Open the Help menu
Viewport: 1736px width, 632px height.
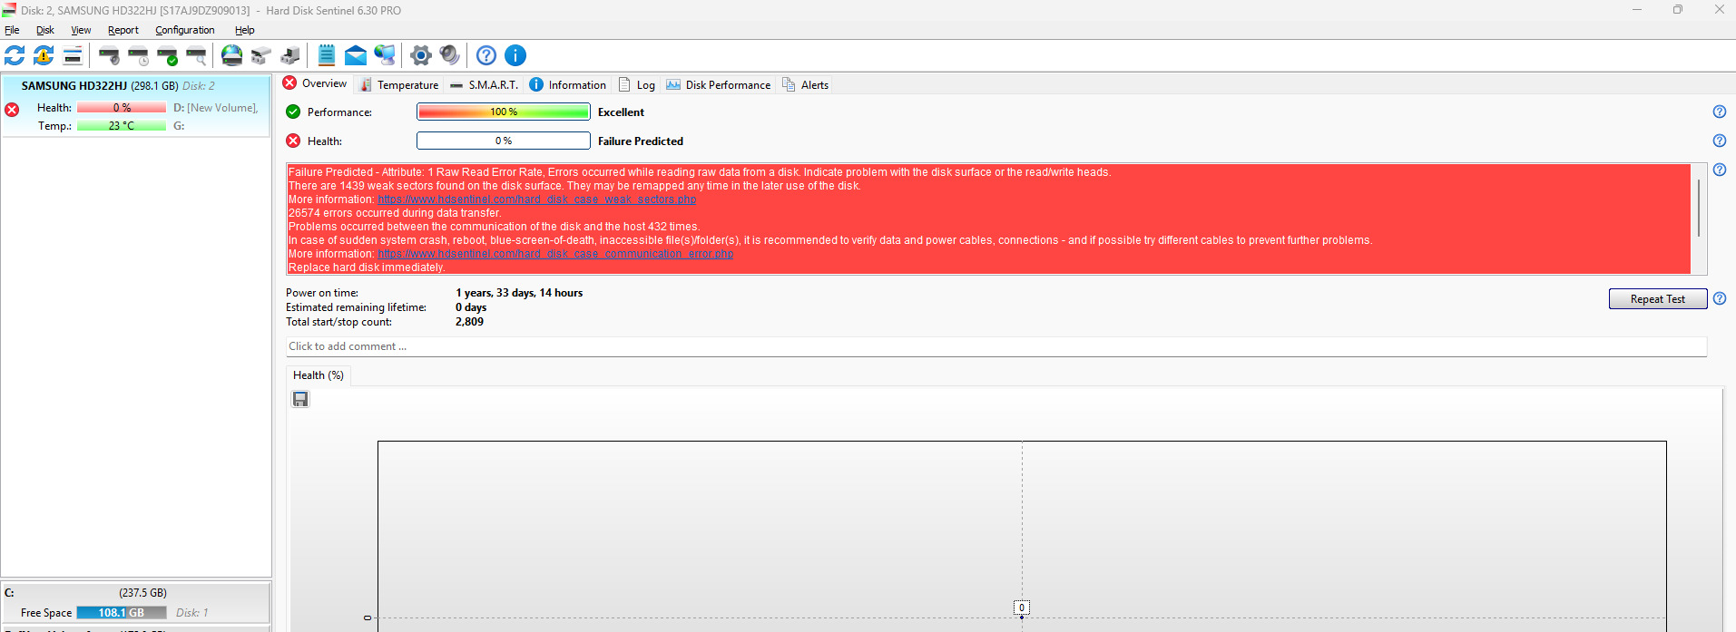[245, 30]
